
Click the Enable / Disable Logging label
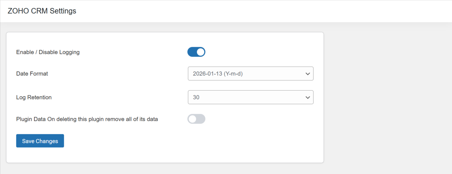click(x=48, y=52)
